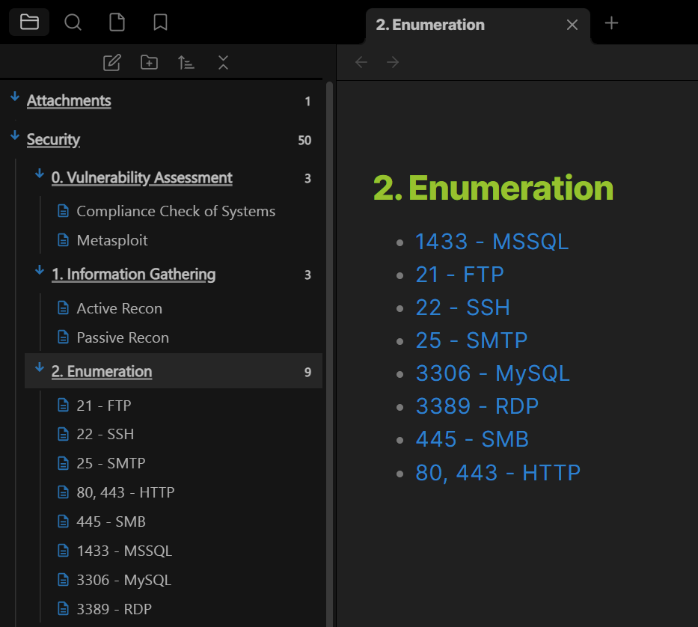Open 25 - SMTP note in sidebar
698x627 pixels.
coord(111,463)
